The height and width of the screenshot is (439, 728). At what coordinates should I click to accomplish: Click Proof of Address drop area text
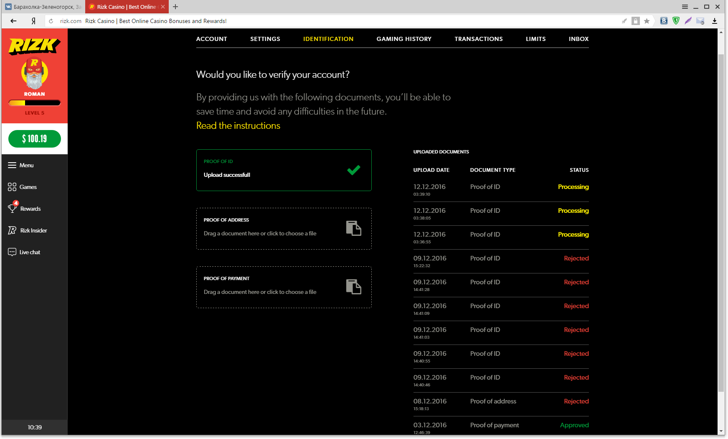pos(260,233)
